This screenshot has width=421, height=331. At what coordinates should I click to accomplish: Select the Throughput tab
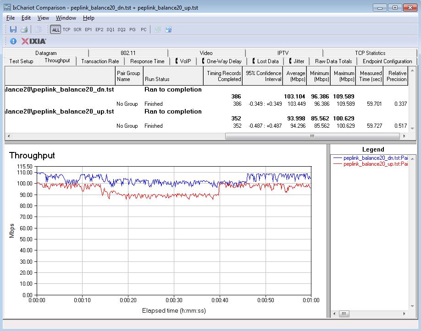[x=57, y=60]
